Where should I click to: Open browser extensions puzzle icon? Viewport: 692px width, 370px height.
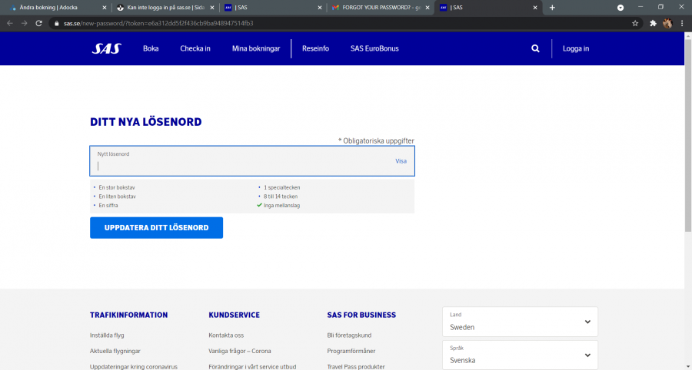pos(653,23)
